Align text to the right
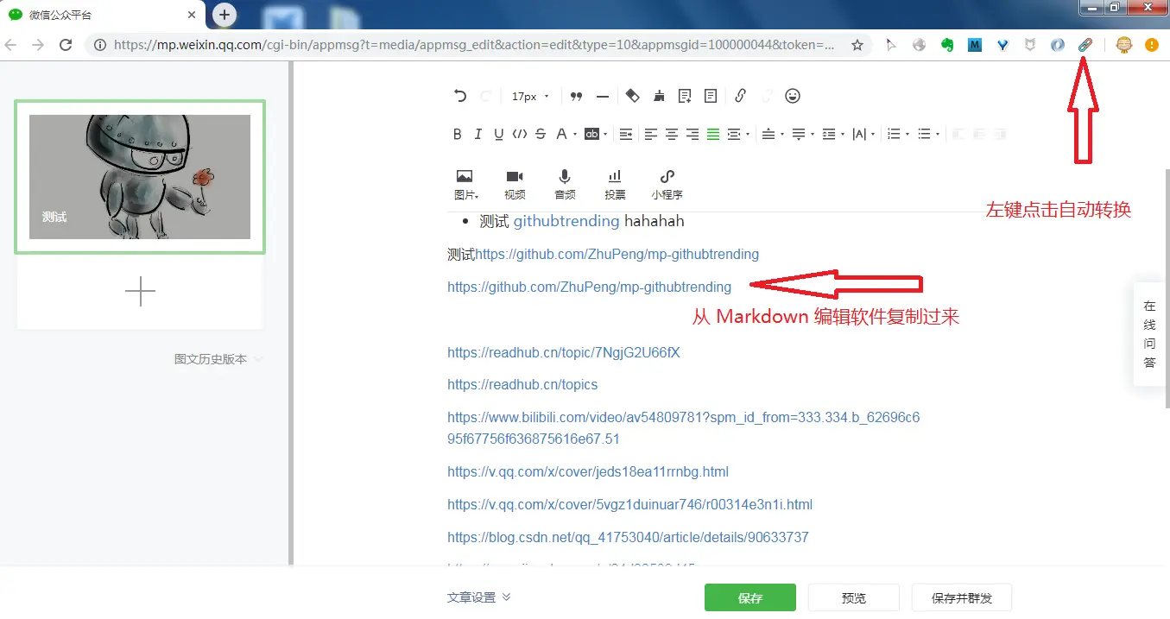The height and width of the screenshot is (619, 1170). 693,134
